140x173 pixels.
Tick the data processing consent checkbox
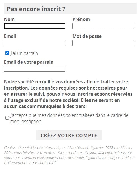[x=7, y=118]
